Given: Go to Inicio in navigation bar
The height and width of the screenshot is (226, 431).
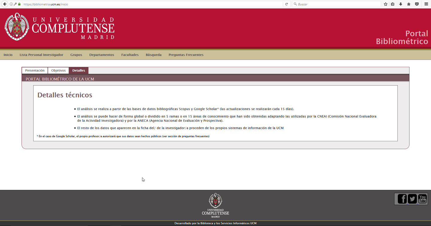Looking at the screenshot, I should click(8, 55).
